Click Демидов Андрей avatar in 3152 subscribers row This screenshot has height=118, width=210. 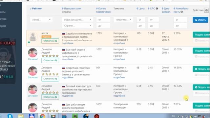(33, 108)
